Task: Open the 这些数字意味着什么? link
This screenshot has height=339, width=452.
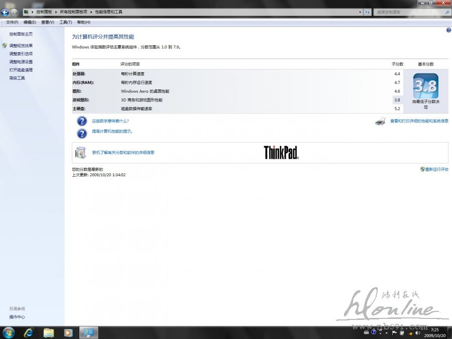Action: tap(110, 121)
